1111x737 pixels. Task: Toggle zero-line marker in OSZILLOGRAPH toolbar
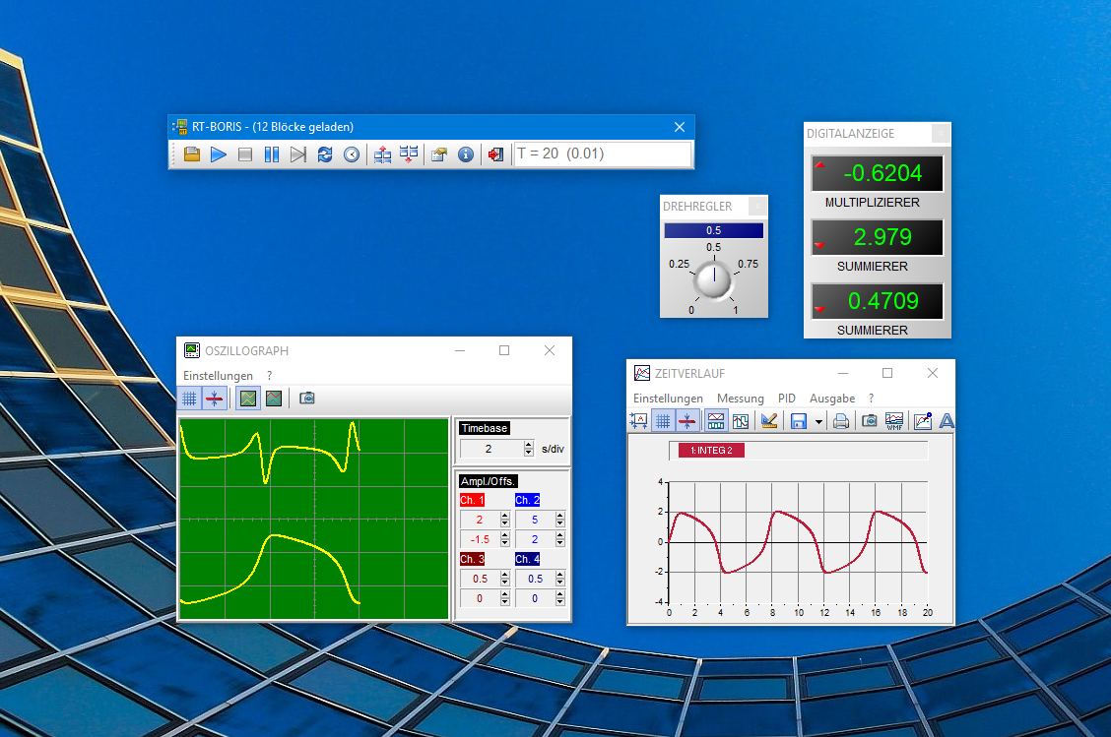(x=214, y=398)
